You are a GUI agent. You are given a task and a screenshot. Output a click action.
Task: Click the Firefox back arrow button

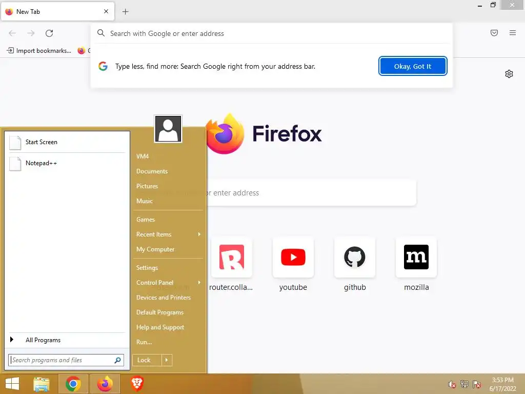click(12, 33)
